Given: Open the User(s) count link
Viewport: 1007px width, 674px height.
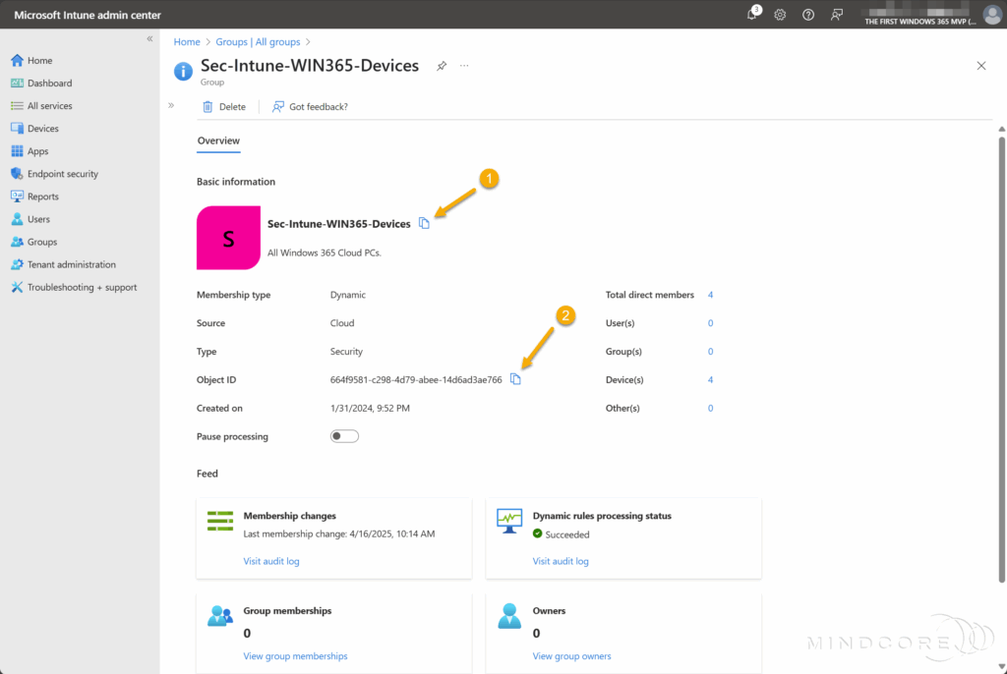Looking at the screenshot, I should click(x=710, y=323).
